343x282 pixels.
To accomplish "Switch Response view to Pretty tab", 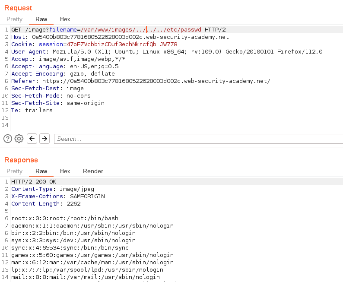I will tap(14, 171).
